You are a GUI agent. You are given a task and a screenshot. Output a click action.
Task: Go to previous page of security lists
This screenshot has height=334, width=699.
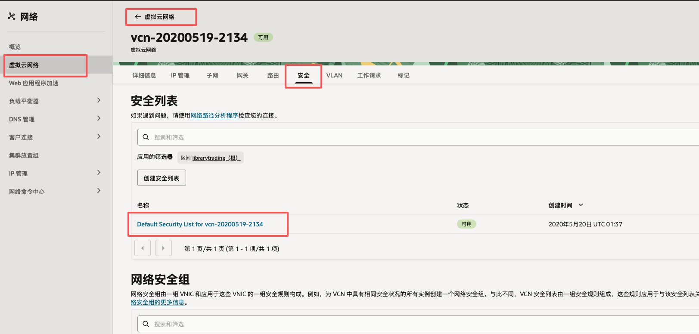coord(143,248)
